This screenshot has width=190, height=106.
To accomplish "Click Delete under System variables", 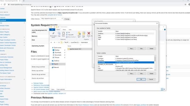I will click(151, 74).
